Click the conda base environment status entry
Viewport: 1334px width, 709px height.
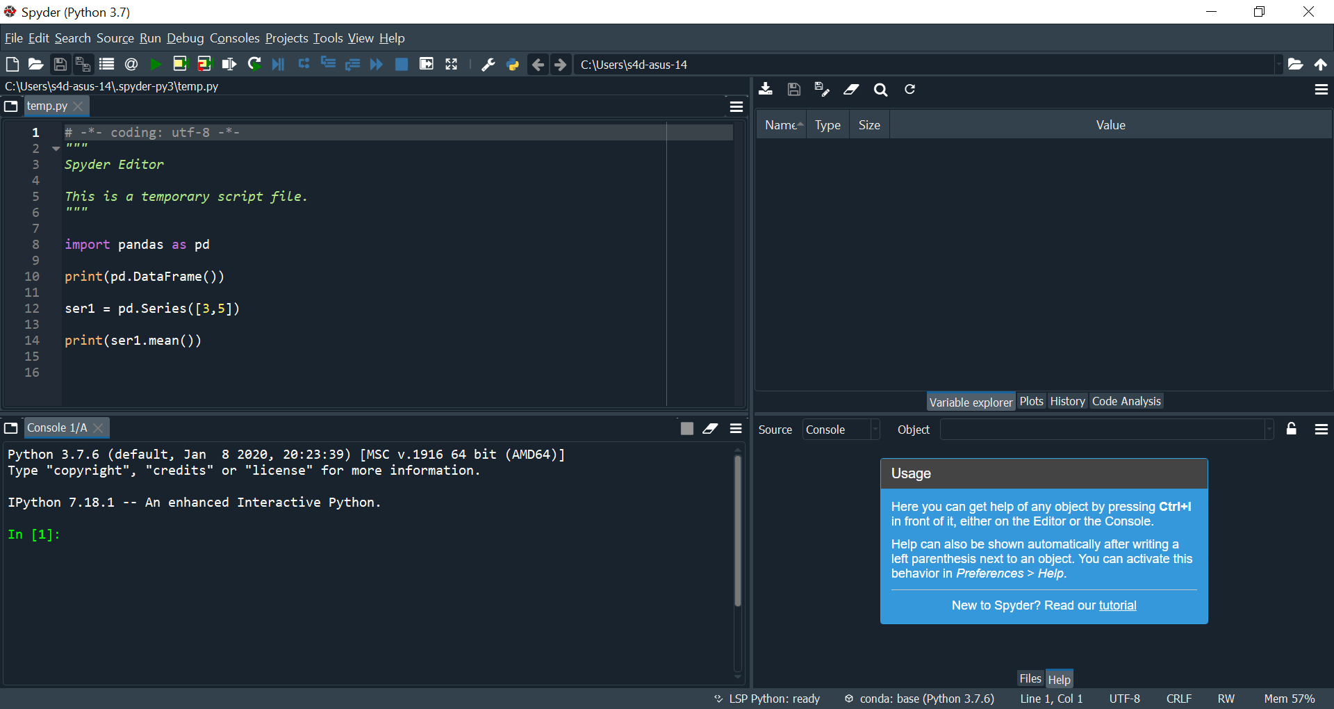[919, 699]
